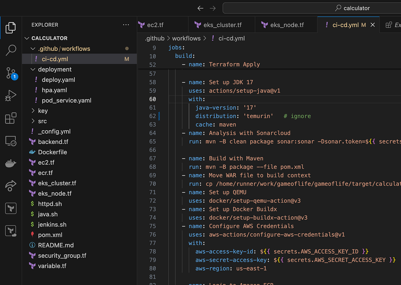Start a Live Share session from the activity bar

(11, 186)
